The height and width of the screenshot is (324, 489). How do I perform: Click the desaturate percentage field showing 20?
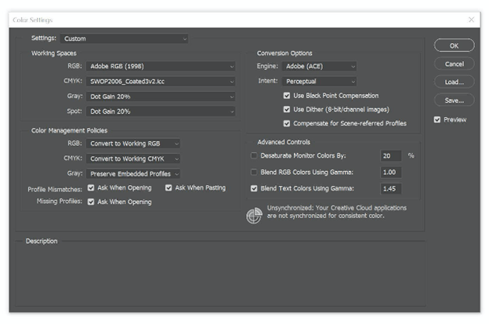click(391, 156)
